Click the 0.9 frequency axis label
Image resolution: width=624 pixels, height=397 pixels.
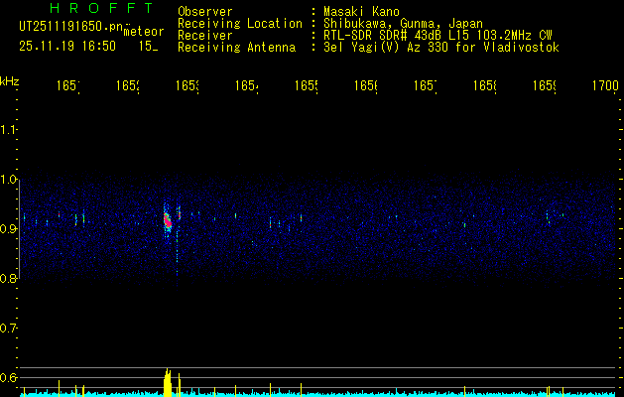point(8,229)
